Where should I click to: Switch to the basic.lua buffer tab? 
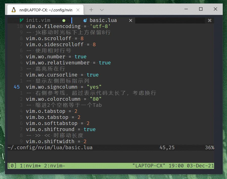[x=103, y=20]
